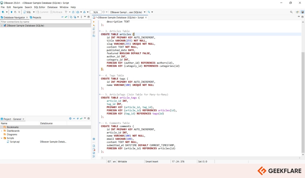Open the dashboard icon dropdown arrow

(x=81, y=12)
